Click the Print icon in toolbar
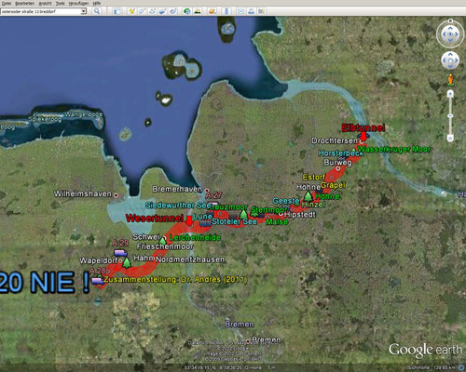This screenshot has height=372, width=466. pos(252,11)
